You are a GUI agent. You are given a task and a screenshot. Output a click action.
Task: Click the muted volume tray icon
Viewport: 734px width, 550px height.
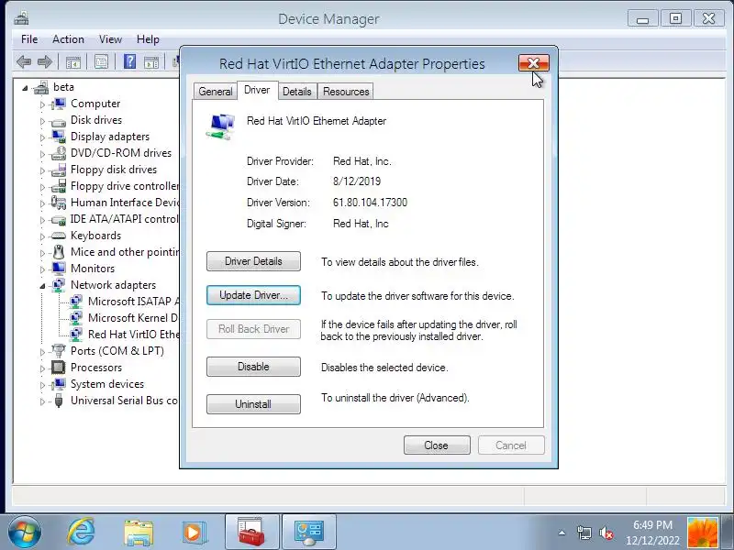tap(606, 533)
